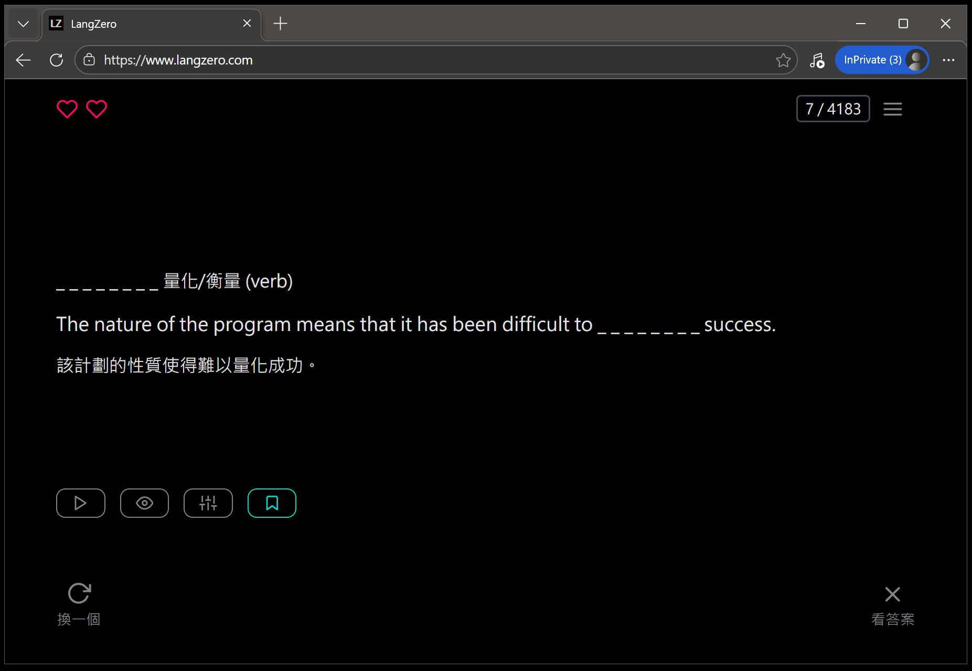This screenshot has height=671, width=972.
Task: Click the blank in the example sentence
Action: (x=648, y=325)
